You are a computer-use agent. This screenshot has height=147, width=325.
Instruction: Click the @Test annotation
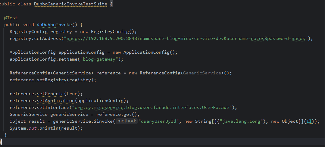pyautogui.click(x=11, y=18)
